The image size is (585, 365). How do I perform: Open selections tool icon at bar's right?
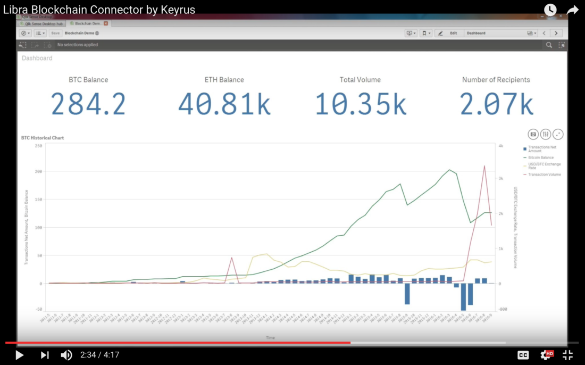562,45
